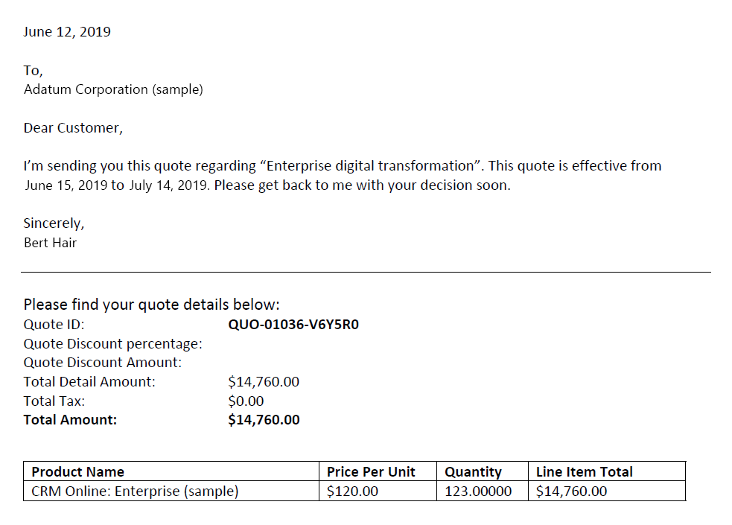Screen dimensions: 732x525
Task: Click the Line Item Total column header
Action: 584,472
